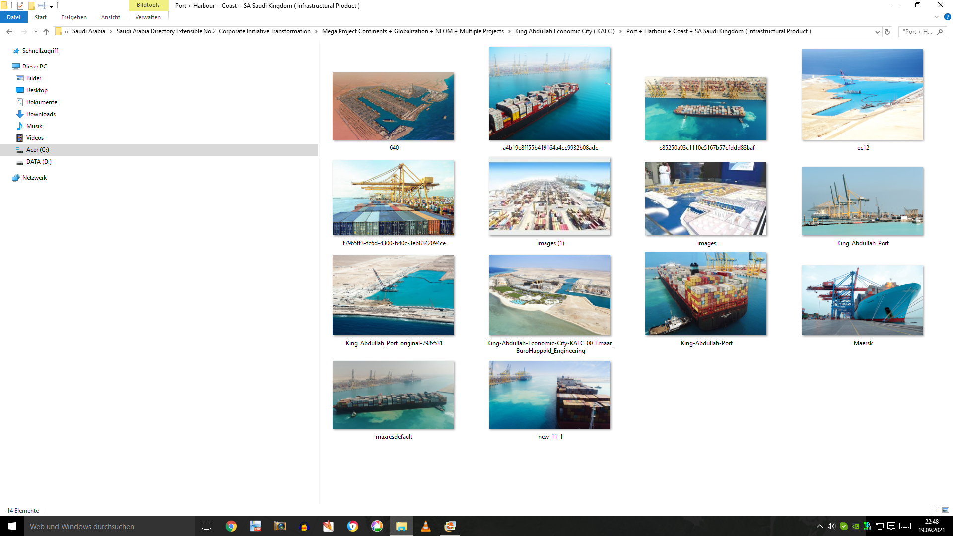This screenshot has width=953, height=536.
Task: Show hidden tray icons chevron
Action: (x=819, y=526)
